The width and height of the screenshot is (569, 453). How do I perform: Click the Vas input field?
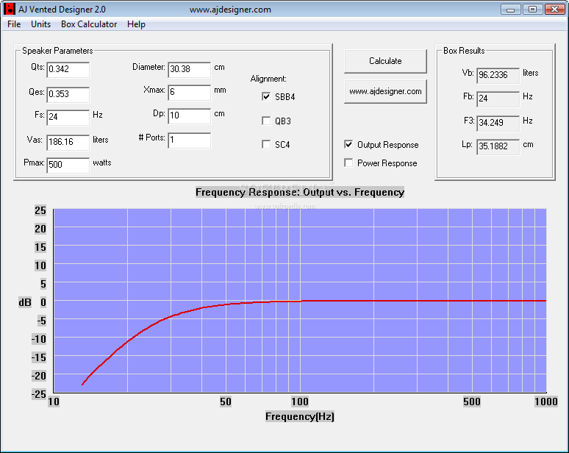pos(68,142)
